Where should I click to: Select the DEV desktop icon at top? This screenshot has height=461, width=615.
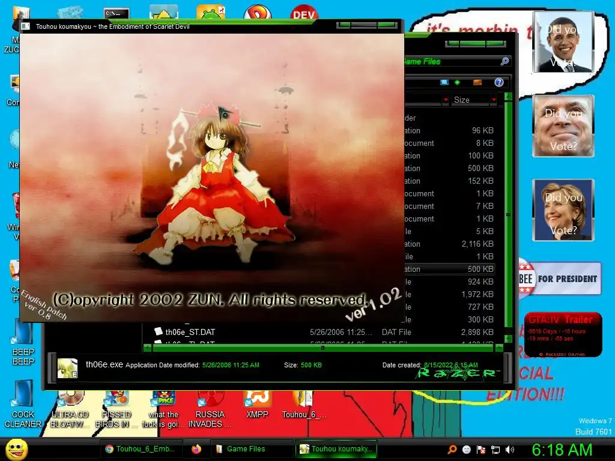coord(304,13)
